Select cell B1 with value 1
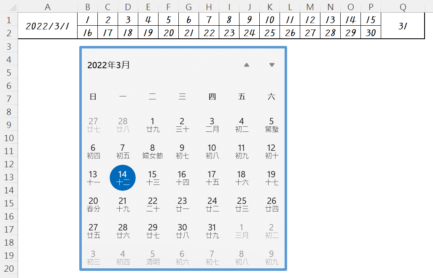433x278 pixels. click(x=88, y=19)
